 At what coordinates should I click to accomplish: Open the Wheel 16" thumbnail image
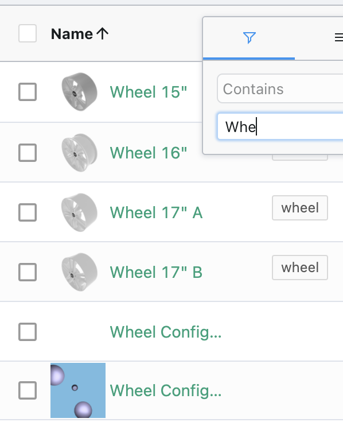pyautogui.click(x=79, y=152)
